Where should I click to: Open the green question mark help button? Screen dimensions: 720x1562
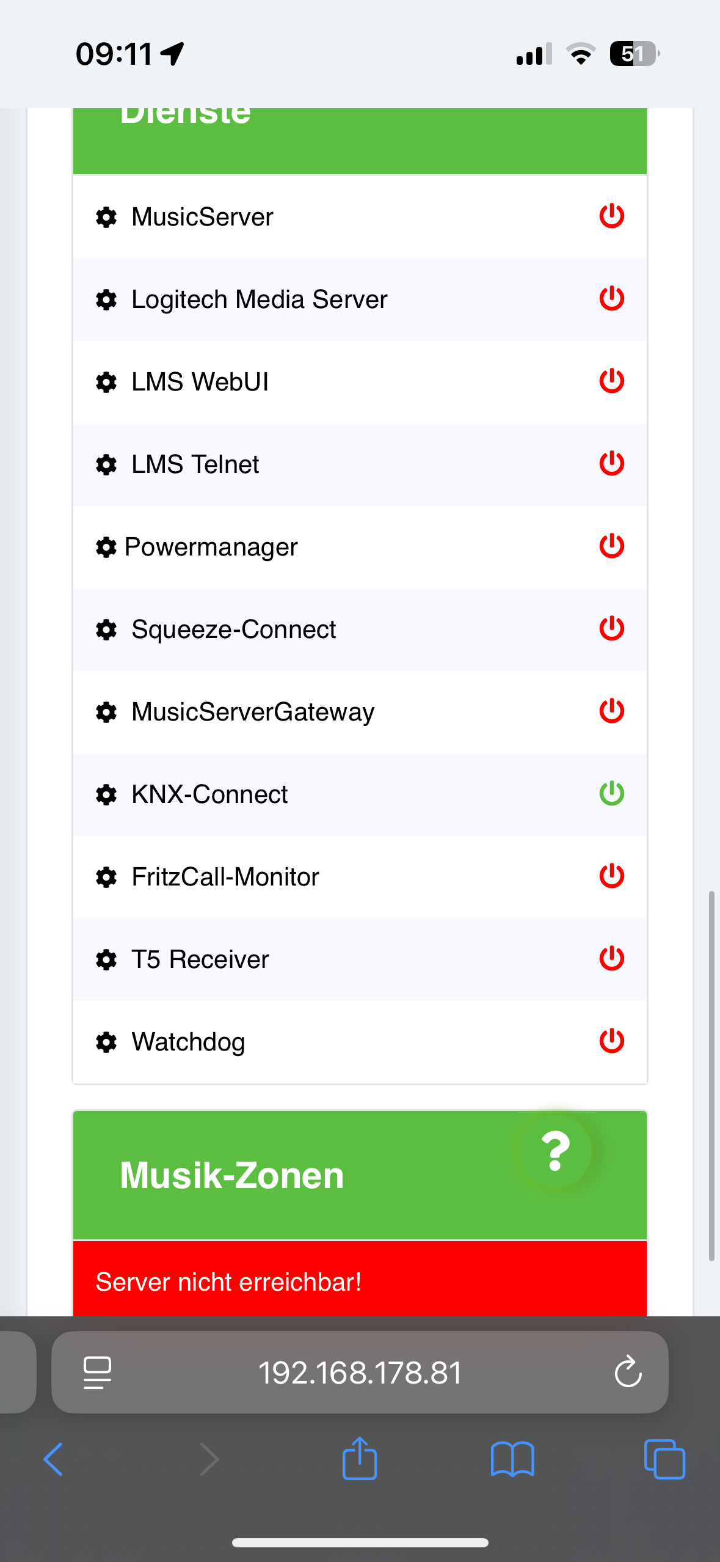pyautogui.click(x=555, y=1151)
